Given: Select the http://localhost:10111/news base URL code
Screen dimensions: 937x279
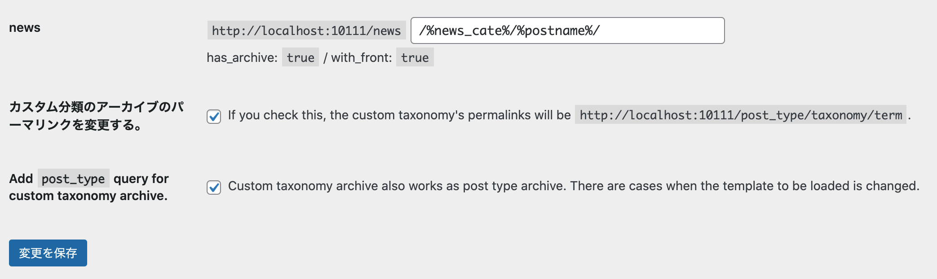Looking at the screenshot, I should click(306, 31).
